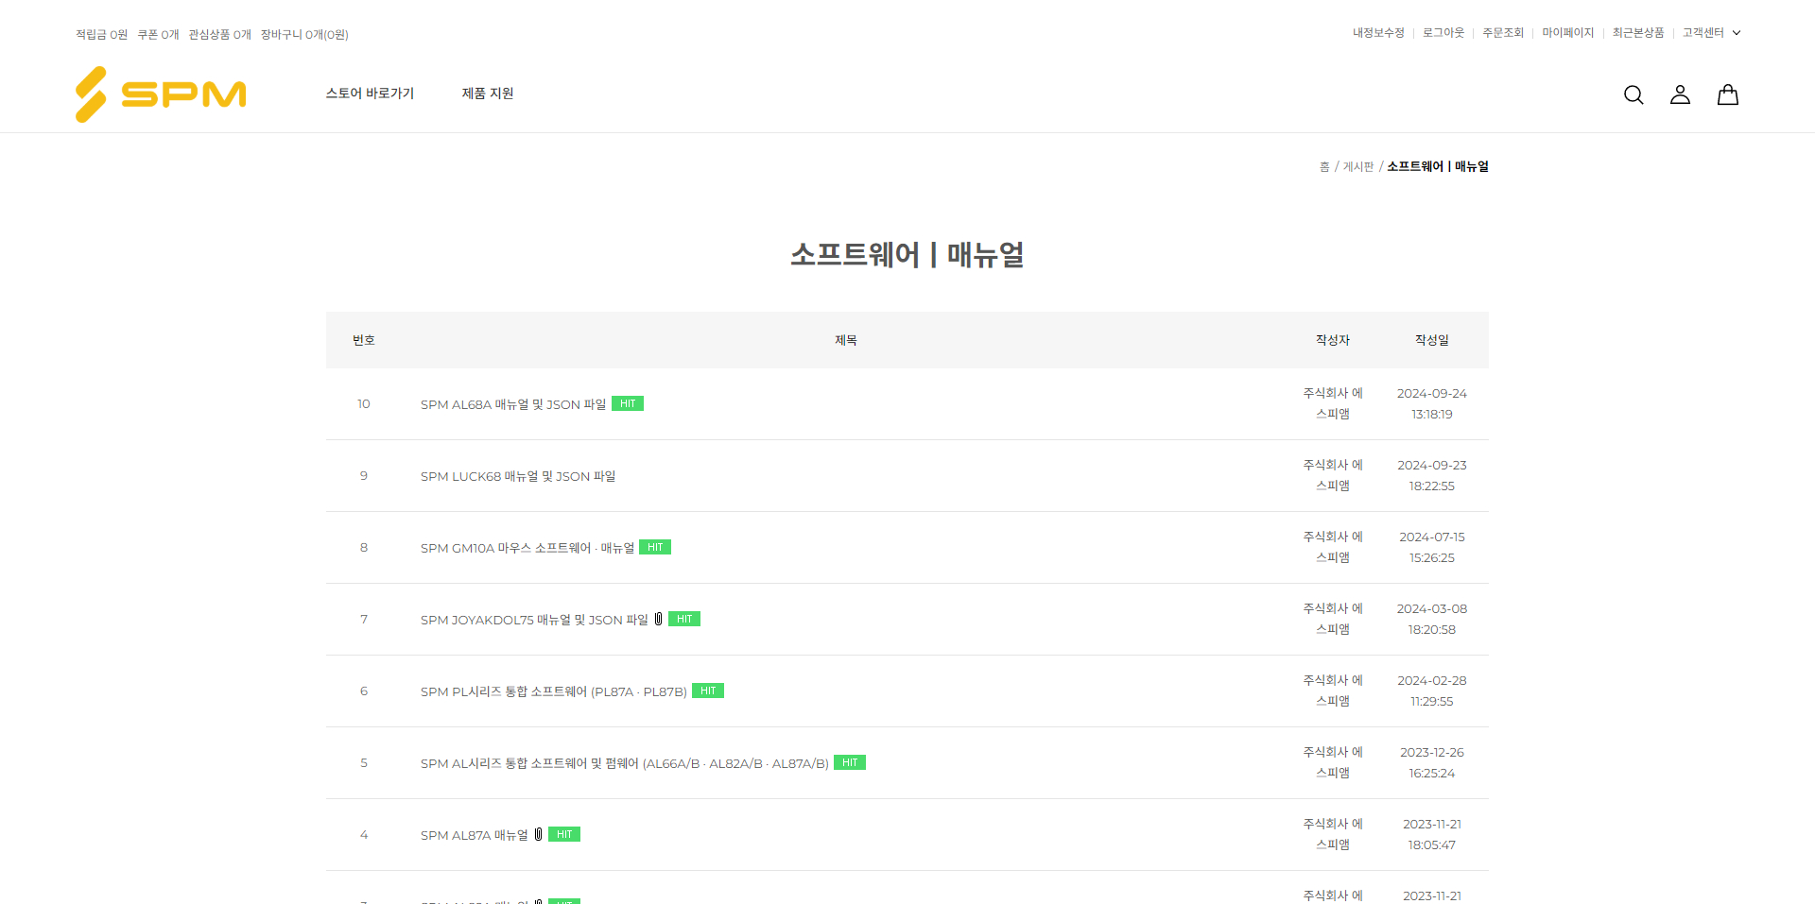The image size is (1815, 904).
Task: Click the 제목 column header
Action: tap(846, 340)
